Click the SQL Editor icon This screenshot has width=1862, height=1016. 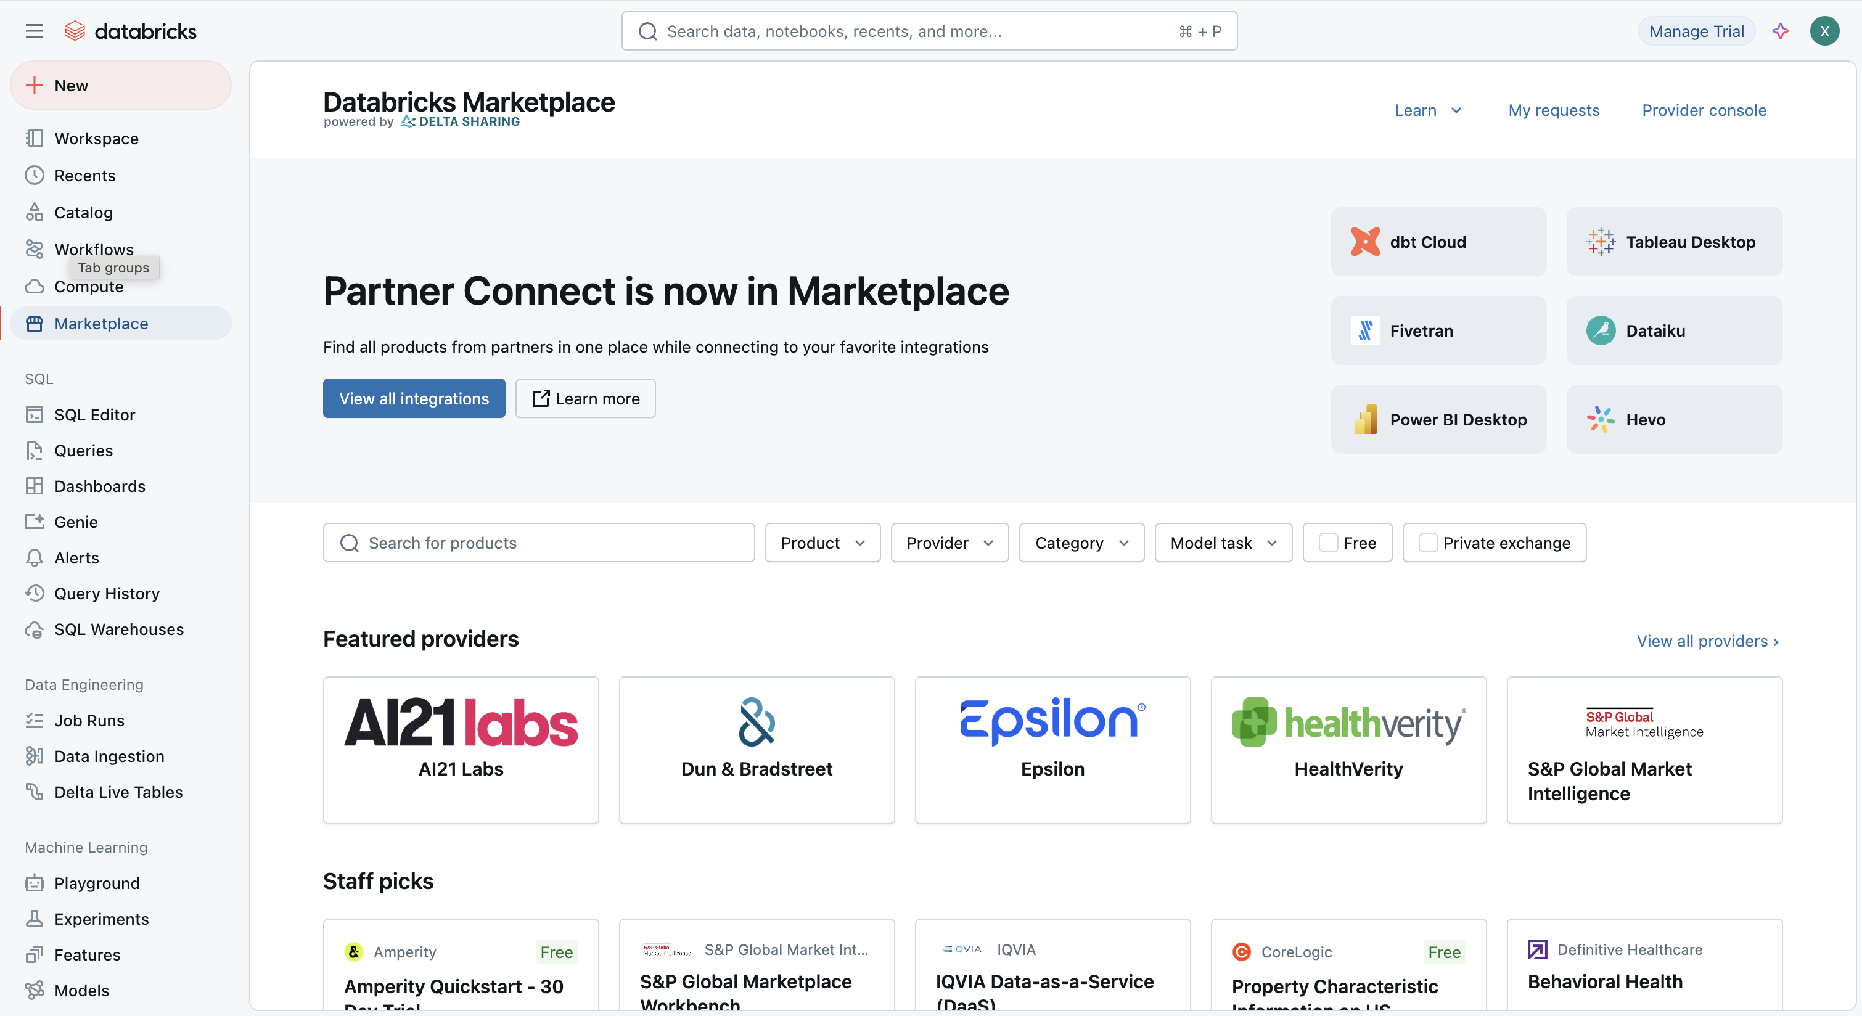coord(35,414)
